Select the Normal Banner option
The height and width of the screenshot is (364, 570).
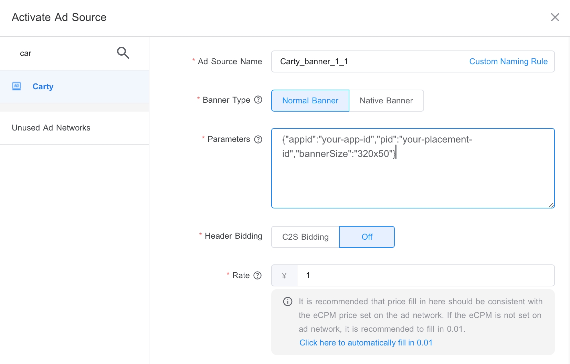pos(310,101)
